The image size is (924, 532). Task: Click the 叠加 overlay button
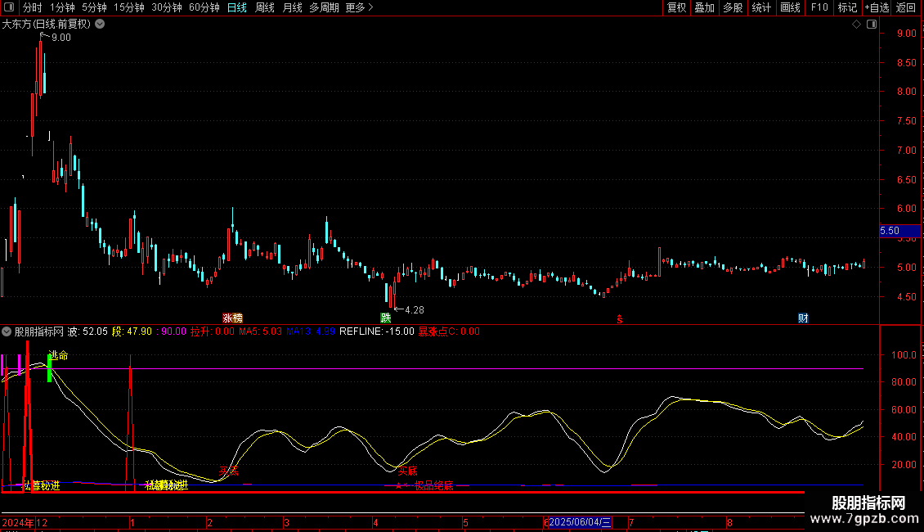705,7
